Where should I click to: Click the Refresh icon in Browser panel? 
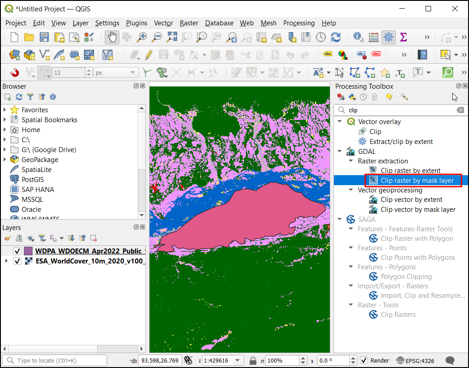pos(19,97)
